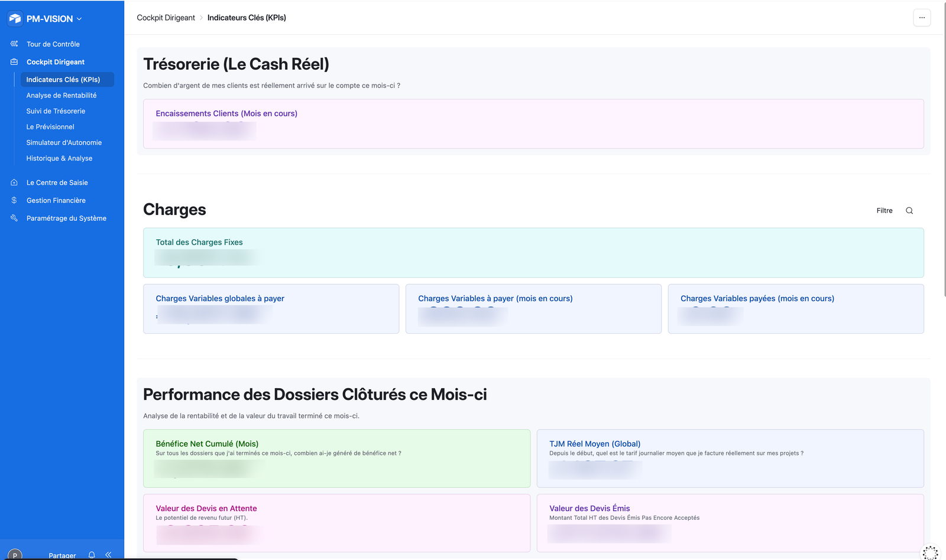Open the three-dots options menu top right

(921, 18)
